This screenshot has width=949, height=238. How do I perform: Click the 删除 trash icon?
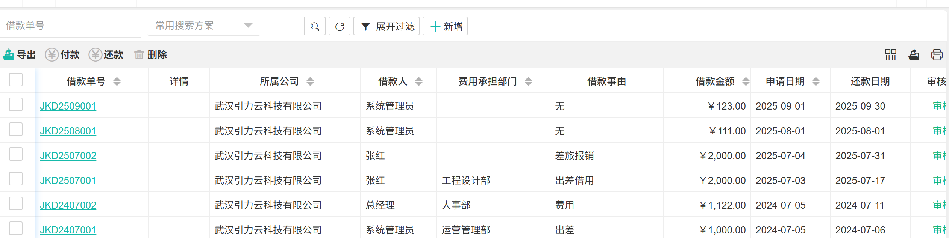pyautogui.click(x=139, y=55)
